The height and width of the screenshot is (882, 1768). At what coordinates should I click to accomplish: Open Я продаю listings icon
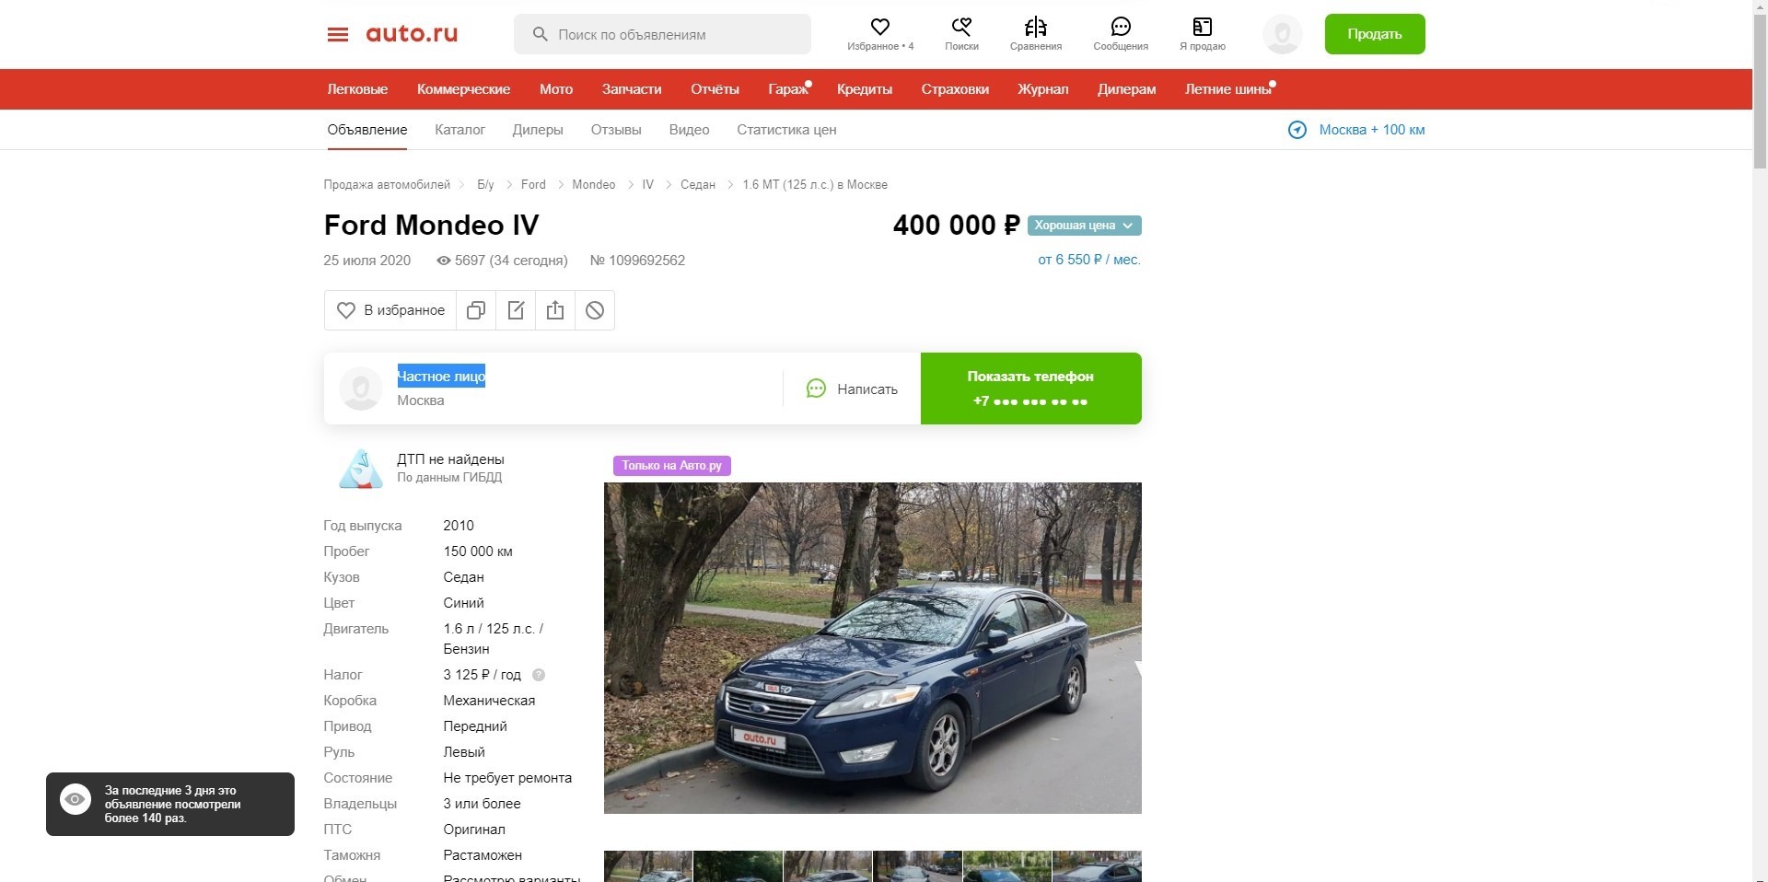click(x=1203, y=27)
